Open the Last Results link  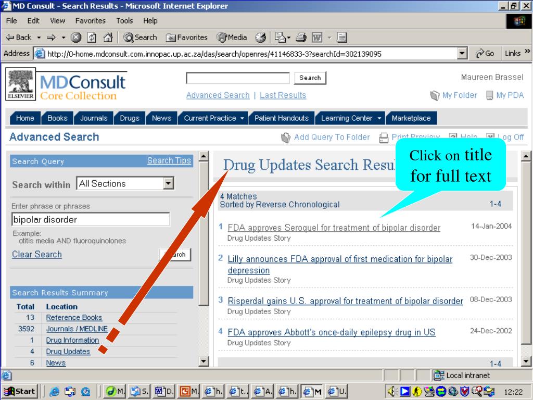(283, 95)
